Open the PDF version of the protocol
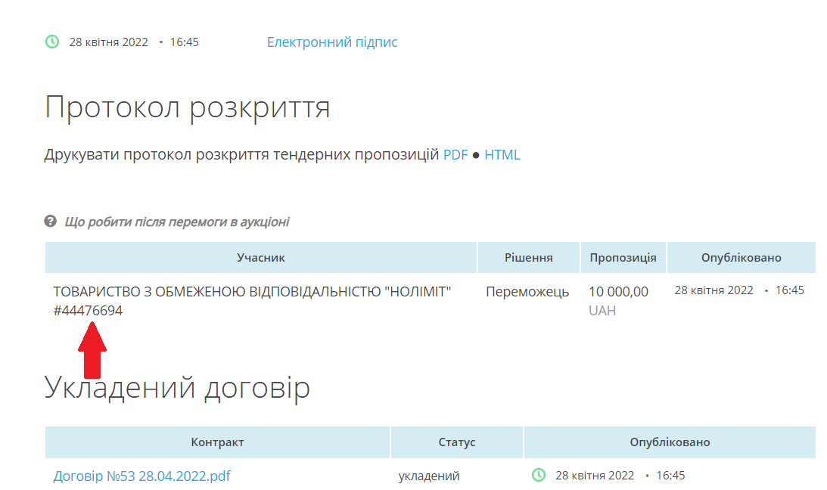The width and height of the screenshot is (827, 490). [x=455, y=155]
